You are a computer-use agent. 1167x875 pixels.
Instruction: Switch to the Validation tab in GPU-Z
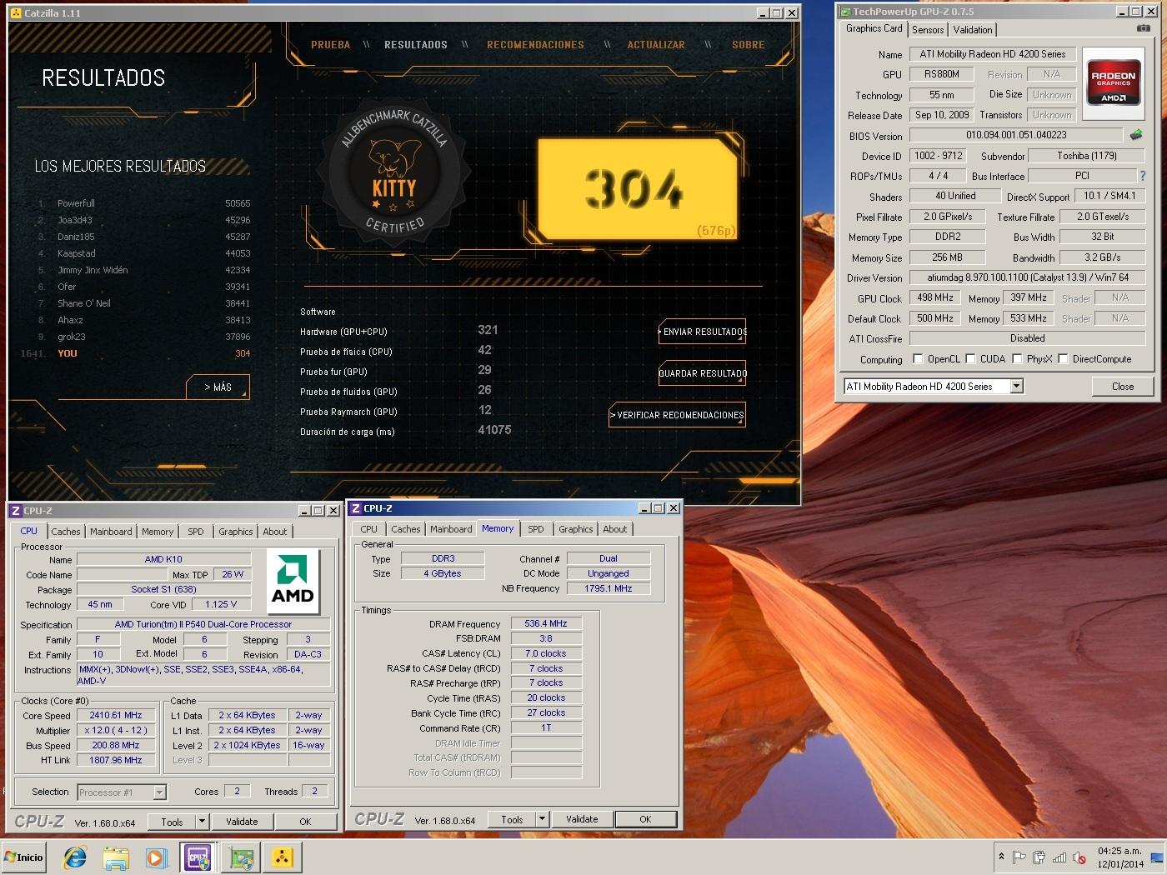(973, 30)
